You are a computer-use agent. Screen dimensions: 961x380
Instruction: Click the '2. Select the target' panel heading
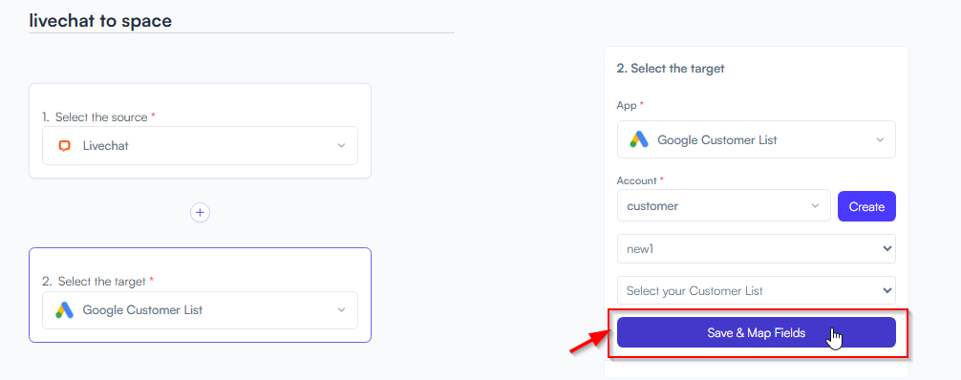pos(671,69)
